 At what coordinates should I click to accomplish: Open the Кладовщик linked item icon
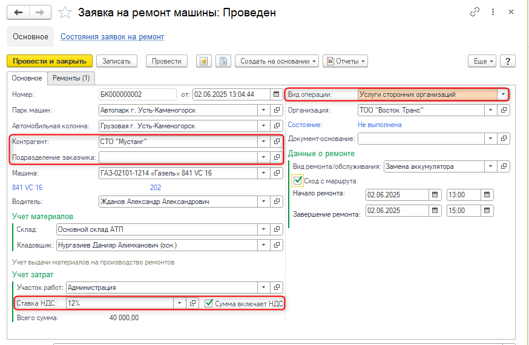point(277,245)
